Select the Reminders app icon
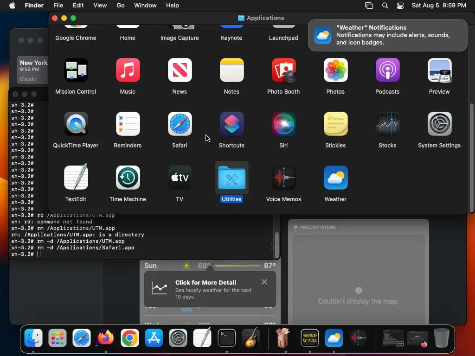Image resolution: width=475 pixels, height=356 pixels. coord(128,124)
